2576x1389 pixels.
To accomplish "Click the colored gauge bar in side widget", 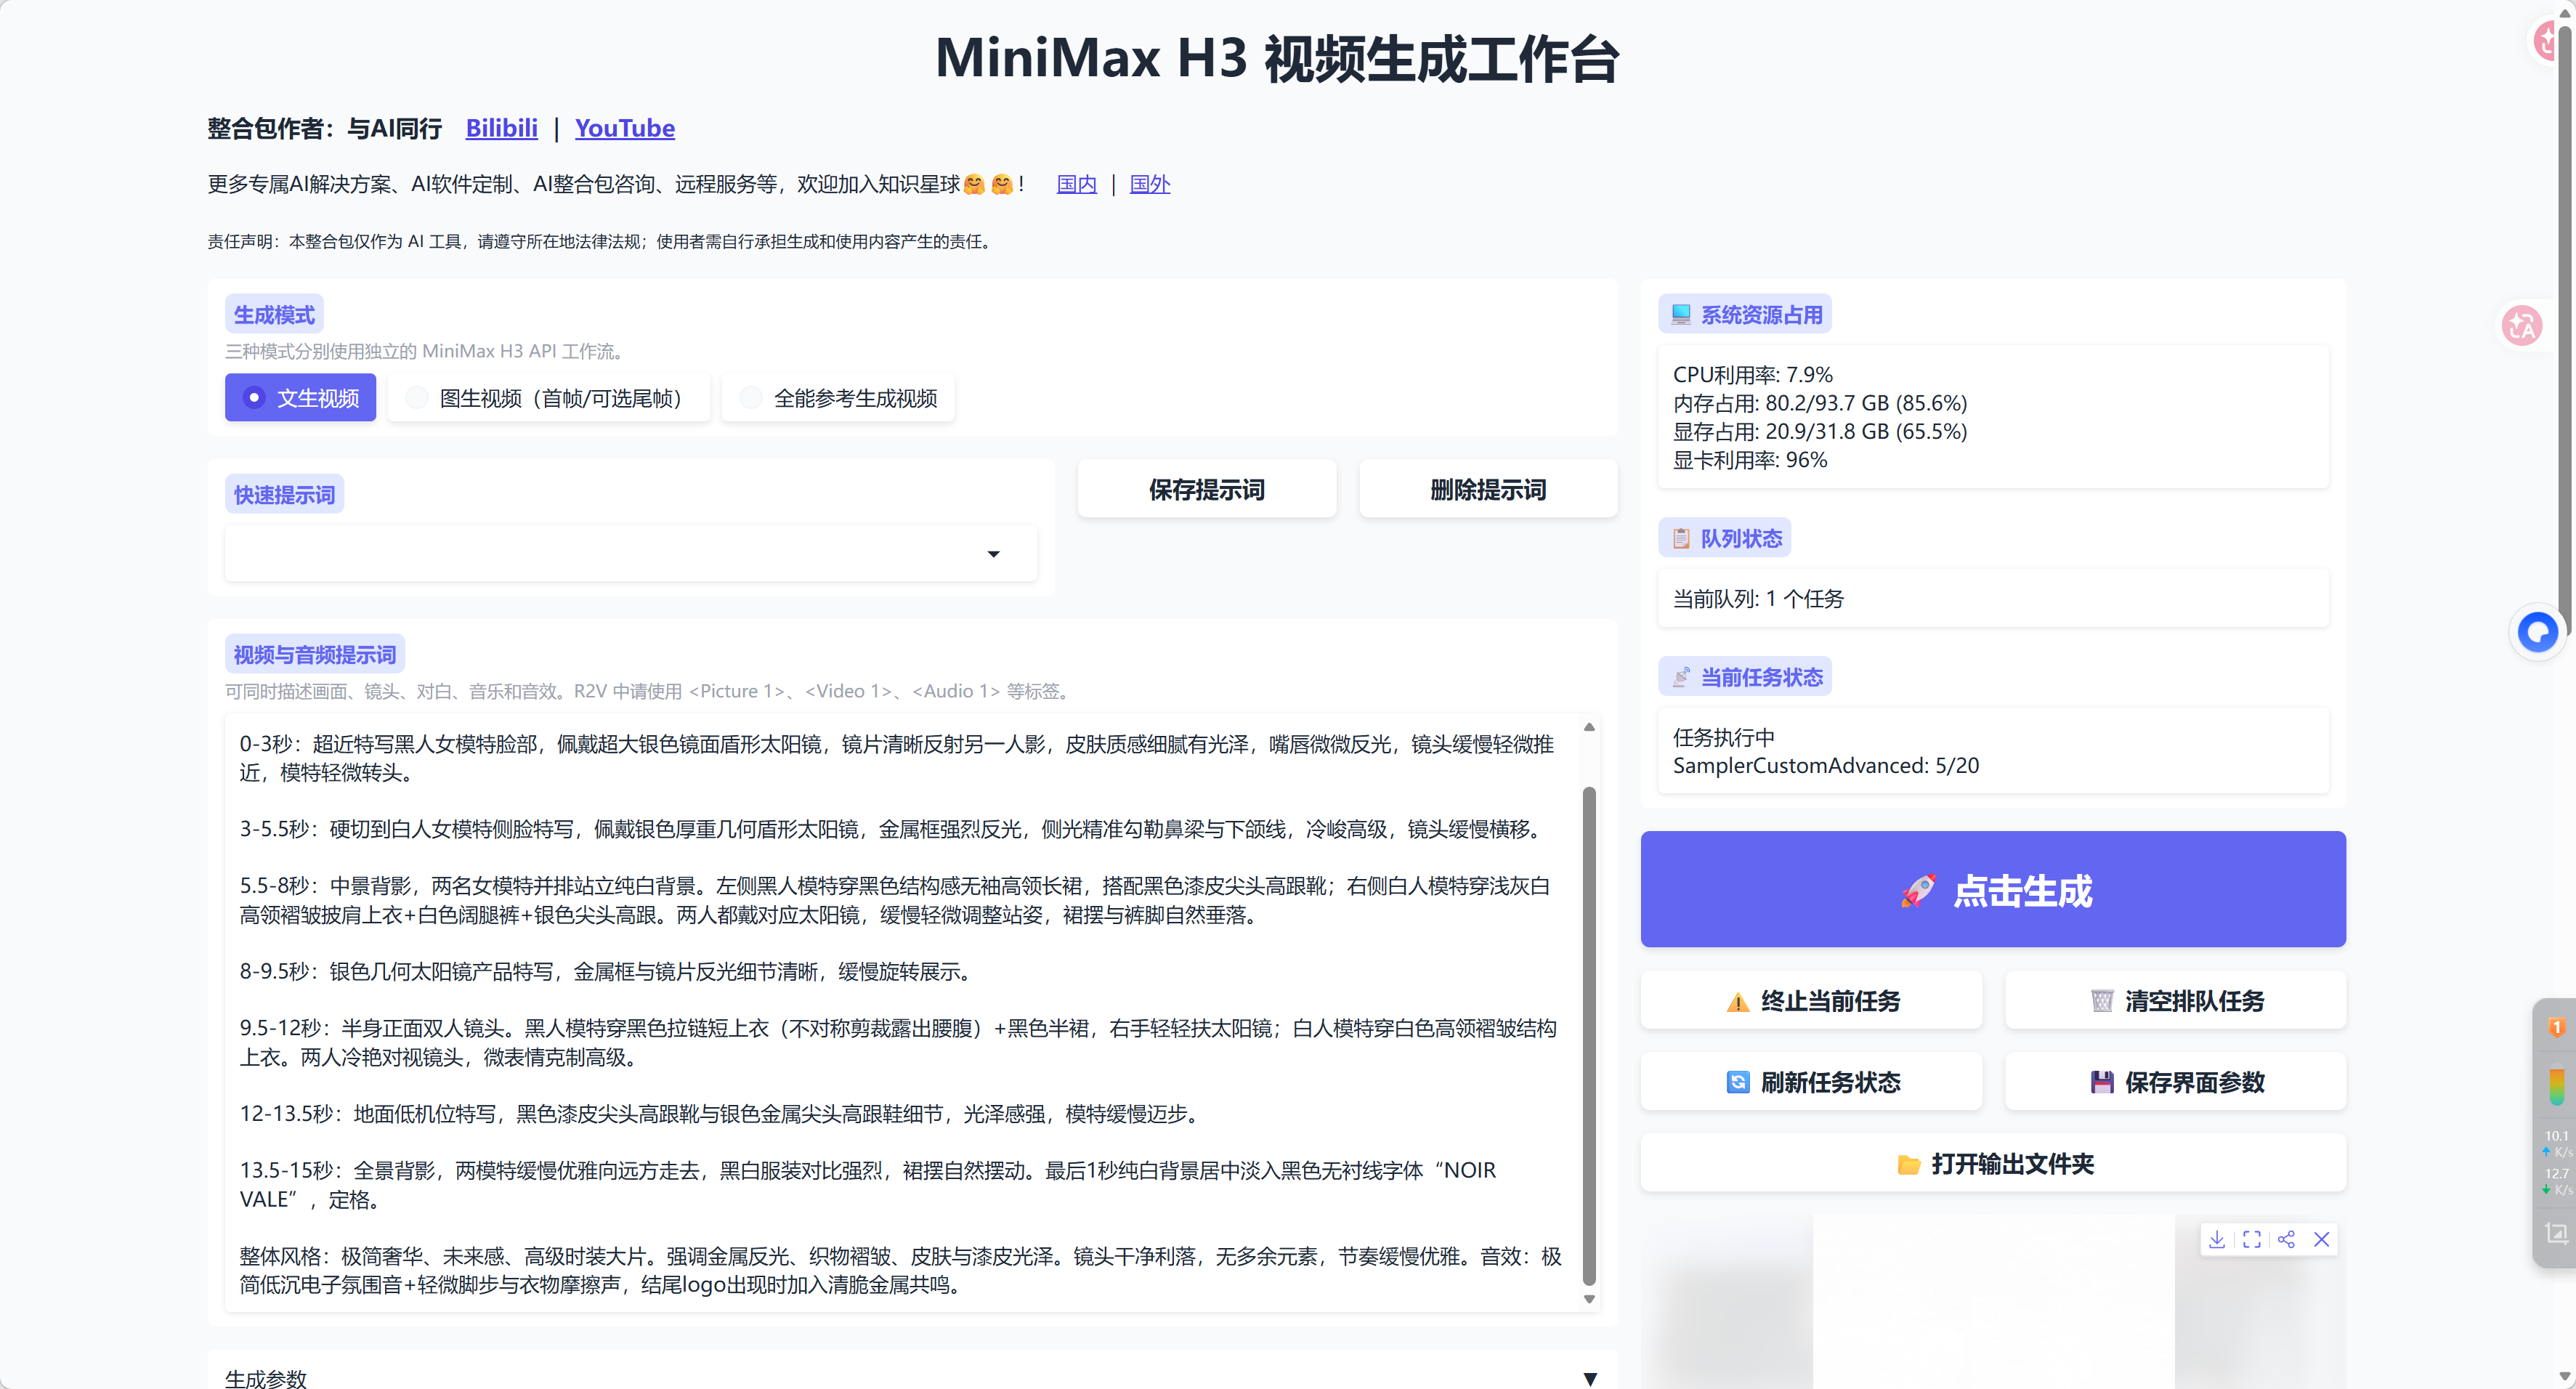I will tap(2556, 1087).
